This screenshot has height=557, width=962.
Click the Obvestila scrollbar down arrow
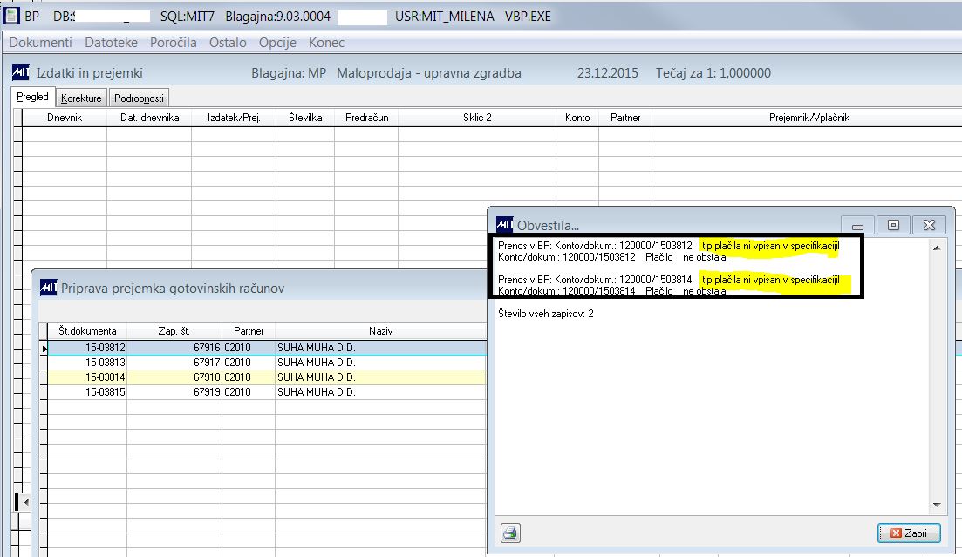pos(937,505)
